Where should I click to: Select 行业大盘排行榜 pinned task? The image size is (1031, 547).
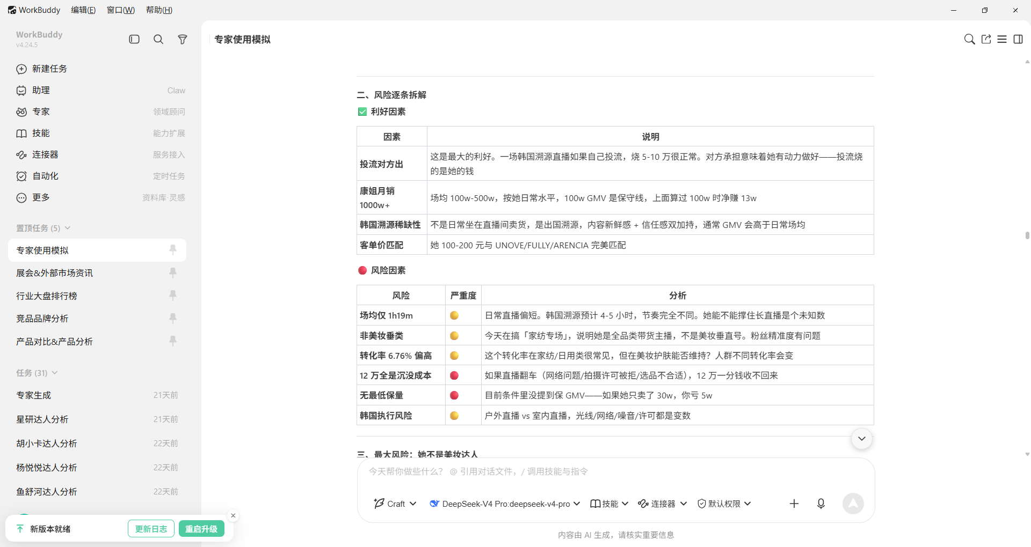coord(97,296)
